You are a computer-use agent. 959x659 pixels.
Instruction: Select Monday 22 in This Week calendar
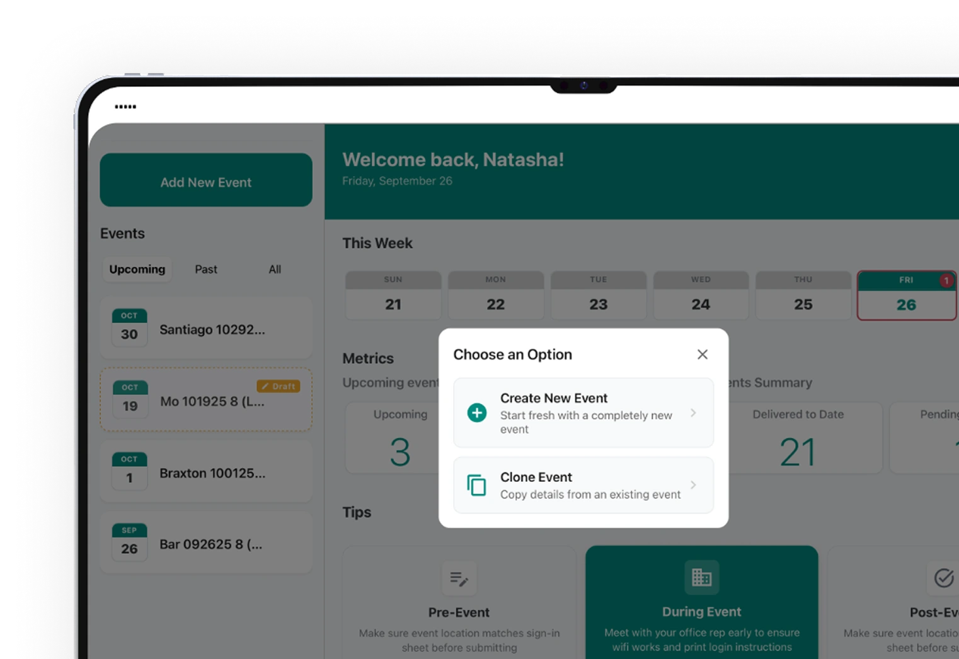coord(495,296)
